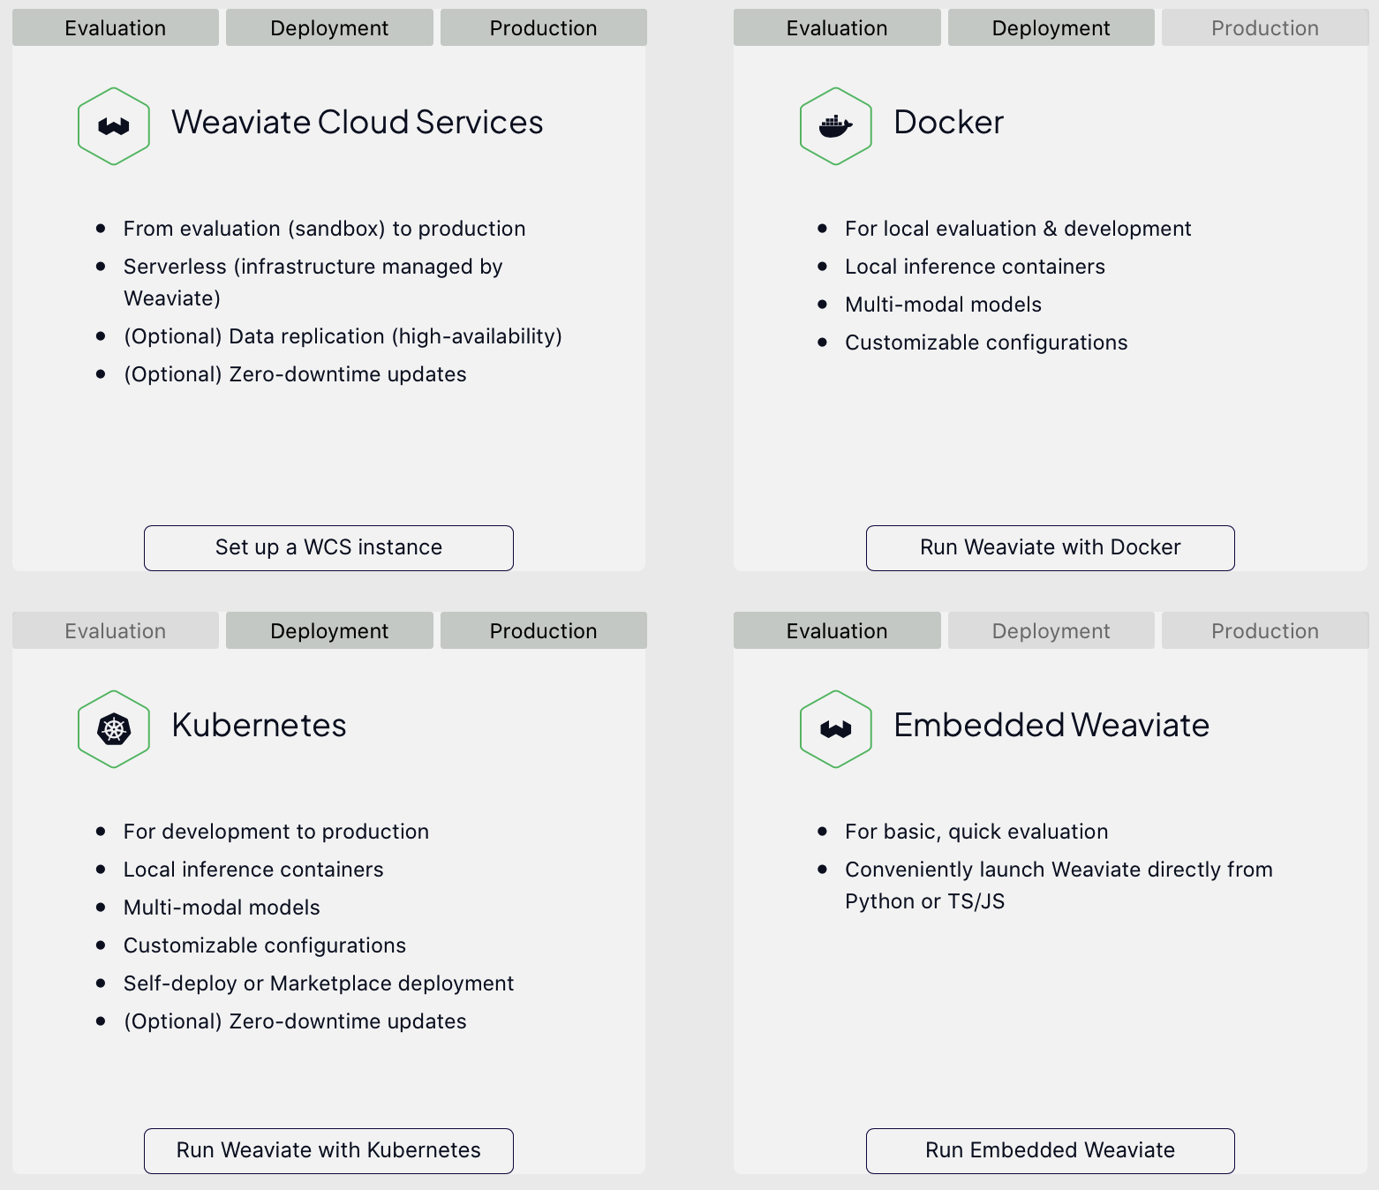Select Production tag on Weaviate Cloud Services card
This screenshot has height=1190, width=1379.
pyautogui.click(x=544, y=27)
